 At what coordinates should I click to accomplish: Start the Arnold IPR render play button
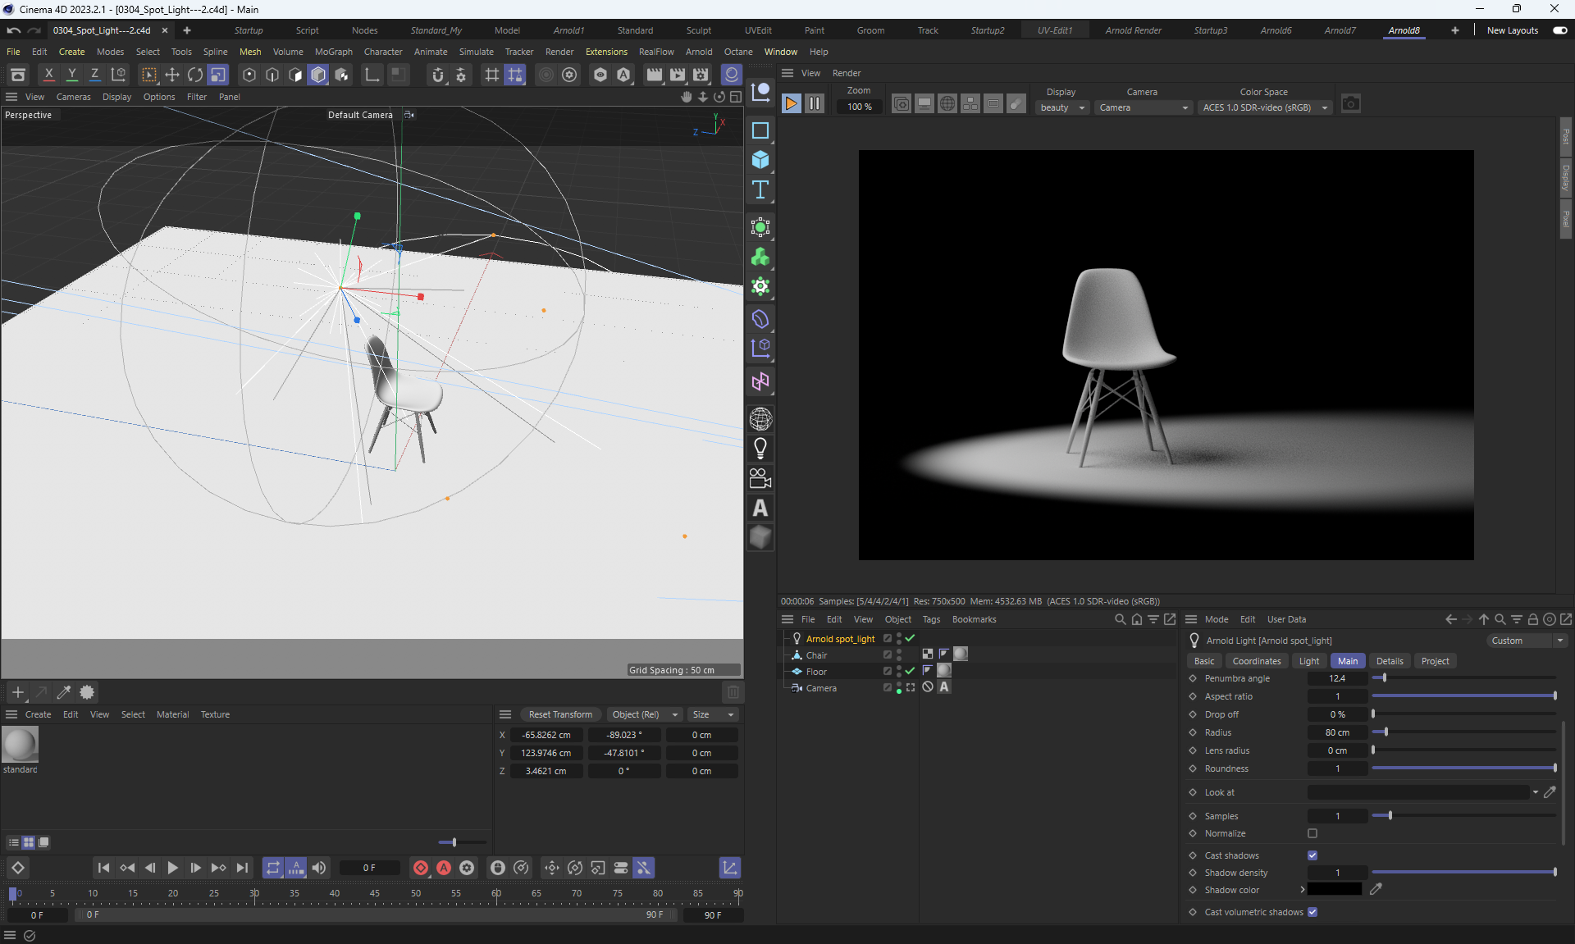[x=791, y=104]
